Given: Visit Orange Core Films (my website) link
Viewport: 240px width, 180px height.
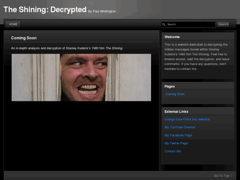Looking at the screenshot, I should click(187, 119).
